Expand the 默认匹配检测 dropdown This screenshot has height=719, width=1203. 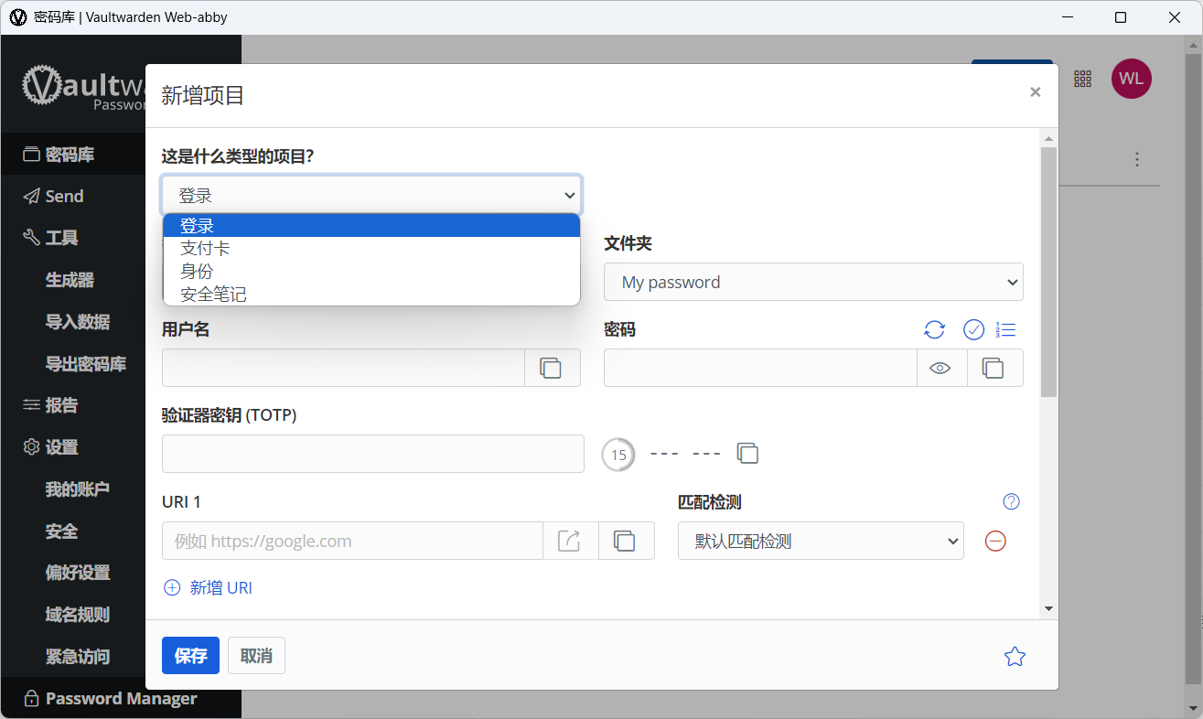point(821,541)
